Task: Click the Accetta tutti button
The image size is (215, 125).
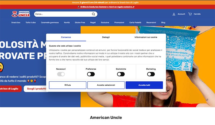Action: pos(144,85)
